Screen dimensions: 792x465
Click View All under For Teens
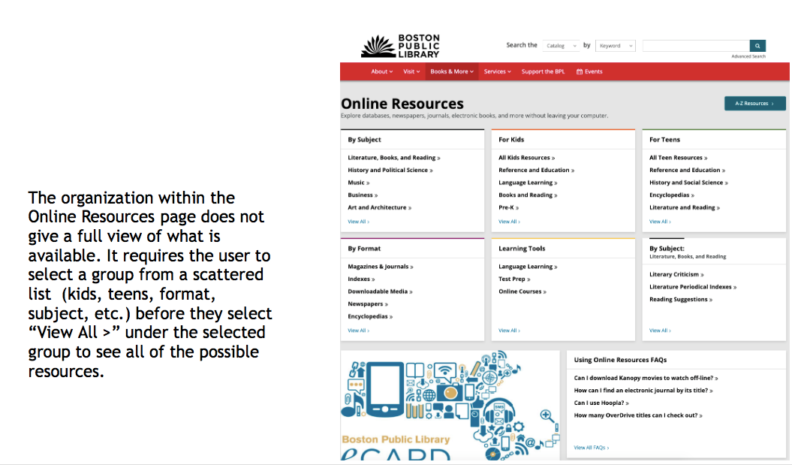[660, 222]
